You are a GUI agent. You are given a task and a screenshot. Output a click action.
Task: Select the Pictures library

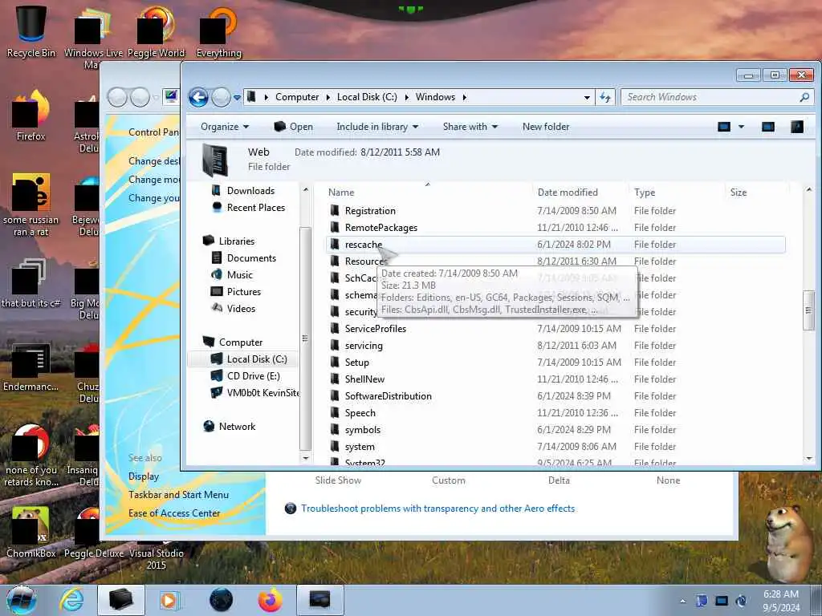(244, 292)
